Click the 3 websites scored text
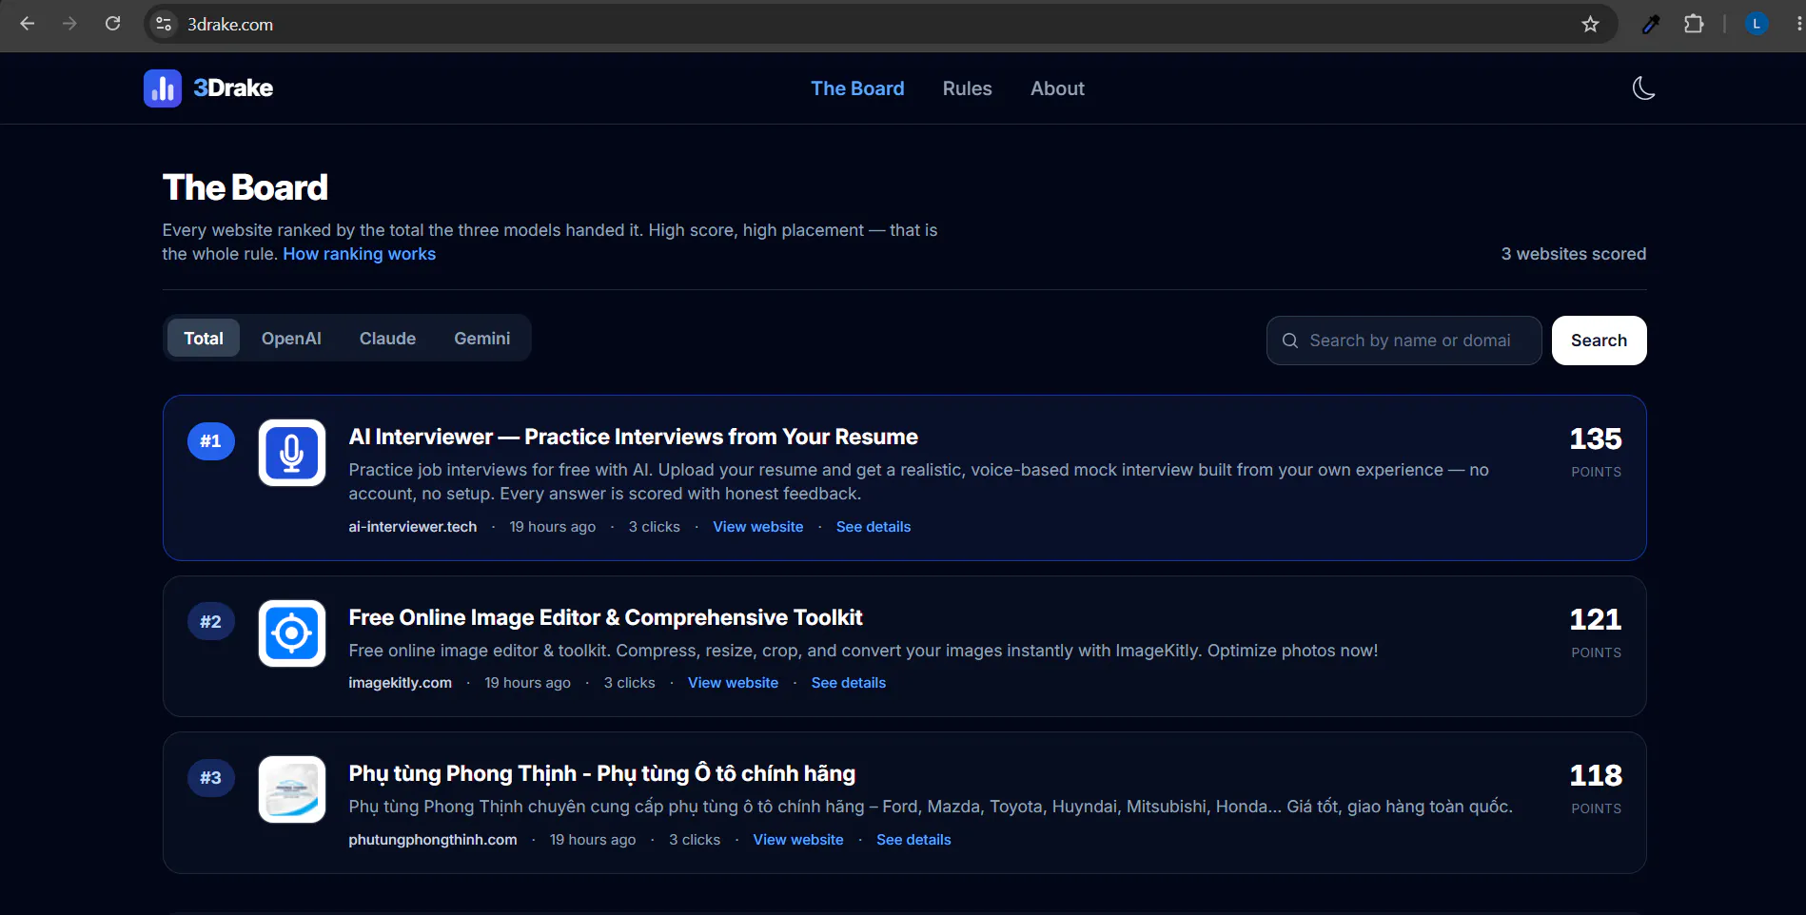This screenshot has width=1806, height=915. [1573, 254]
